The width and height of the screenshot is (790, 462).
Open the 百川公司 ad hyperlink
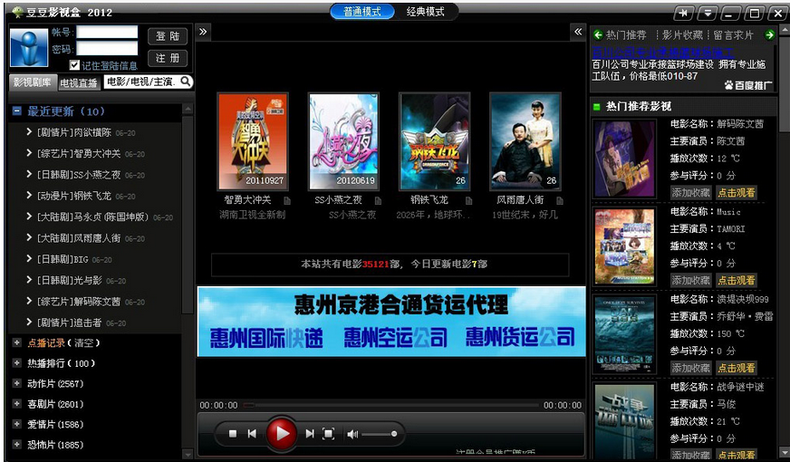(x=662, y=52)
